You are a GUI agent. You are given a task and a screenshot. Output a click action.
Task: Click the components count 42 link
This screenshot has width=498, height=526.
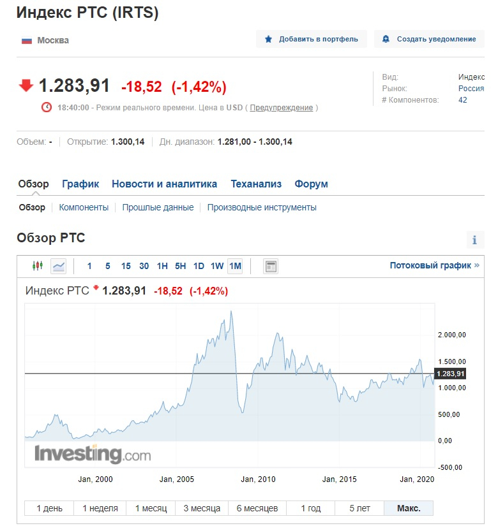pos(462,100)
